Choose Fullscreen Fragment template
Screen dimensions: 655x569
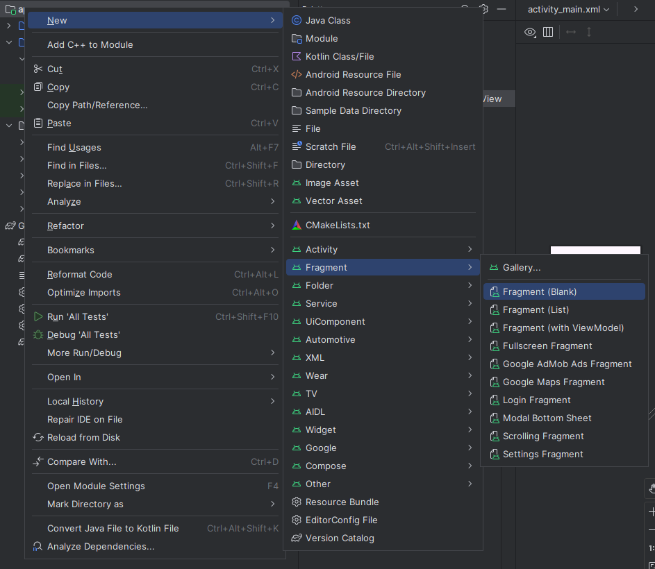click(x=564, y=346)
